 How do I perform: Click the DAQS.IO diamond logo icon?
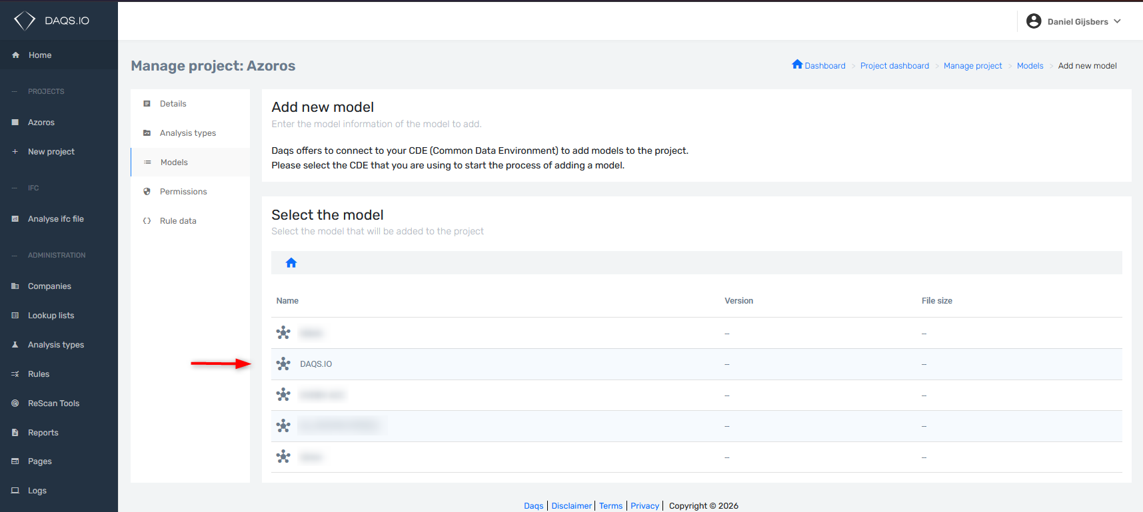[25, 21]
